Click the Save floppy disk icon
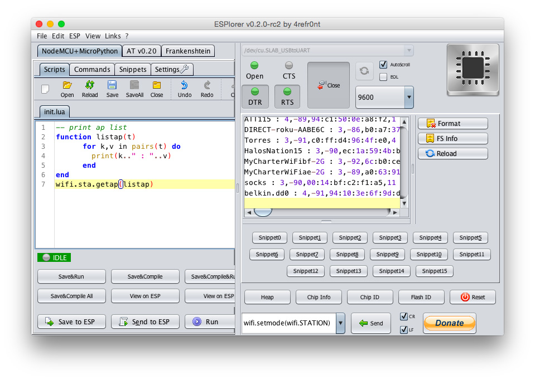Image resolution: width=535 pixels, height=380 pixels. pyautogui.click(x=112, y=85)
